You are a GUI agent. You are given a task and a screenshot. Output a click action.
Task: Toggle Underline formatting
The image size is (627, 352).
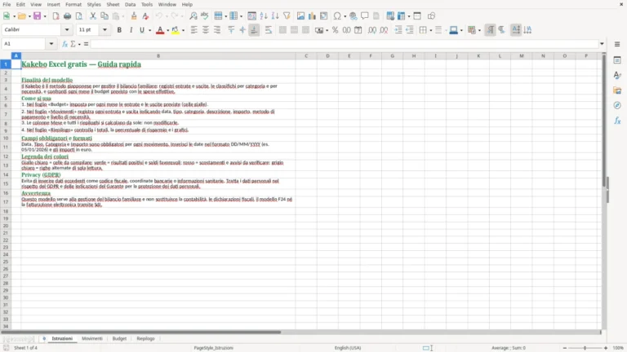[141, 30]
